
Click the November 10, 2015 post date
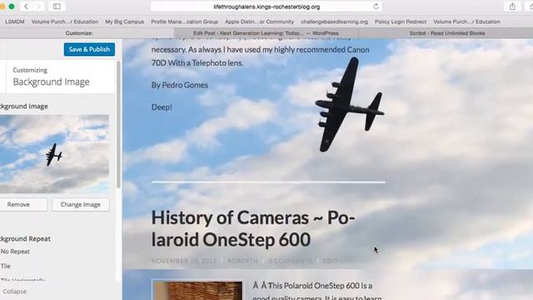point(184,261)
